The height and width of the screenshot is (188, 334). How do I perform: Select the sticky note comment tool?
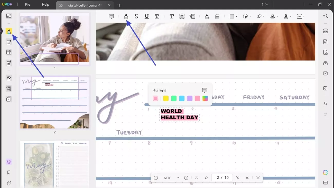[111, 16]
